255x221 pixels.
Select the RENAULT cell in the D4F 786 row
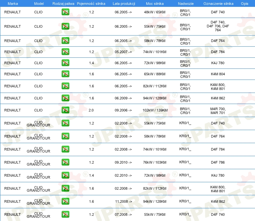pyautogui.click(x=12, y=162)
